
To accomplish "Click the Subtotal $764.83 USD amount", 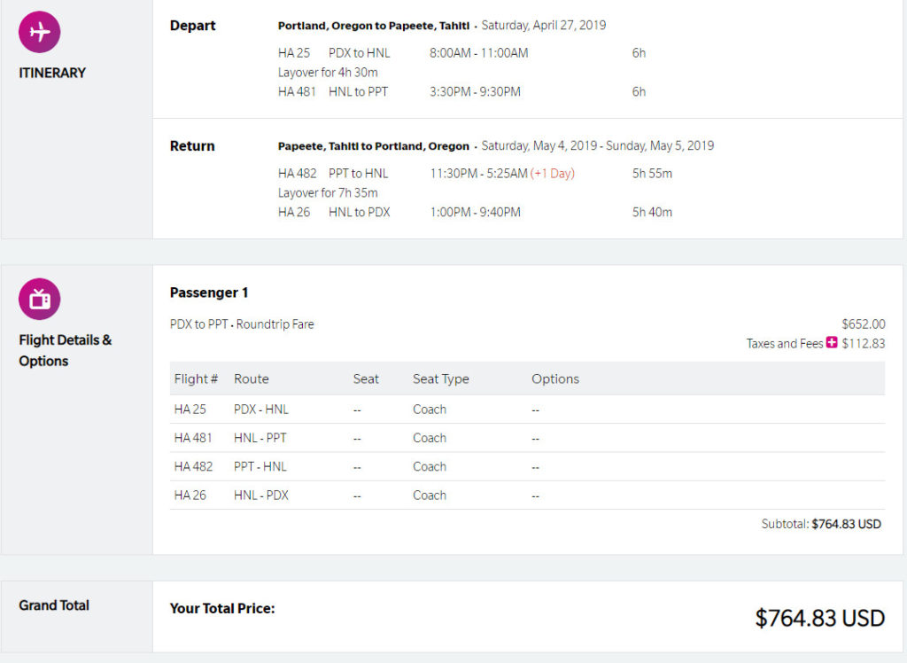I will (x=846, y=524).
